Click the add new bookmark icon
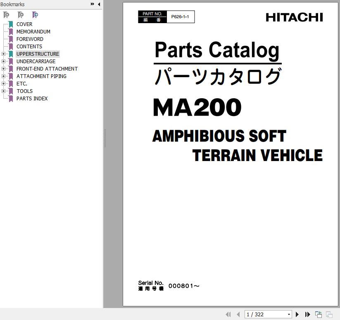 [x=21, y=15]
